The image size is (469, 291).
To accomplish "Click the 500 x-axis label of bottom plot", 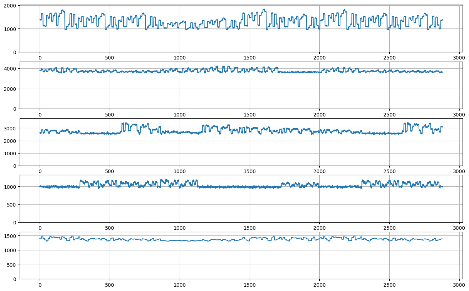I will 110,283.
